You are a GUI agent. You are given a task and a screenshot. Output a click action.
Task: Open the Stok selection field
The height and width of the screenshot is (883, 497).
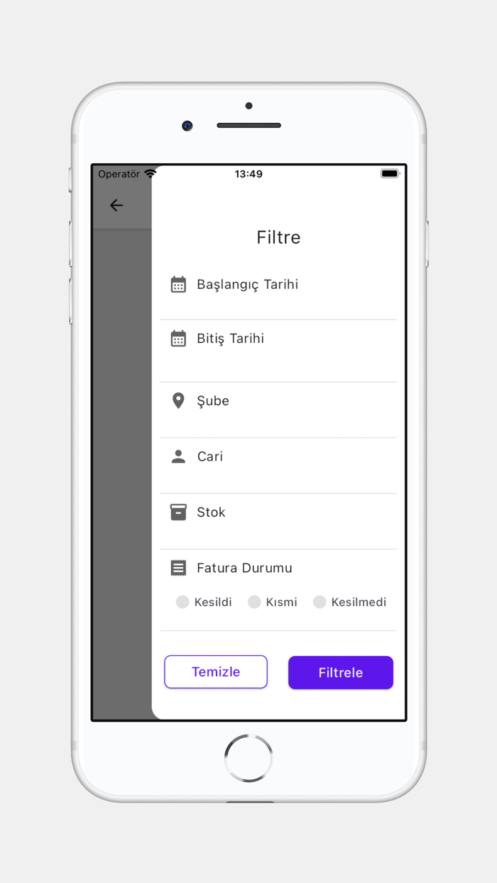278,521
